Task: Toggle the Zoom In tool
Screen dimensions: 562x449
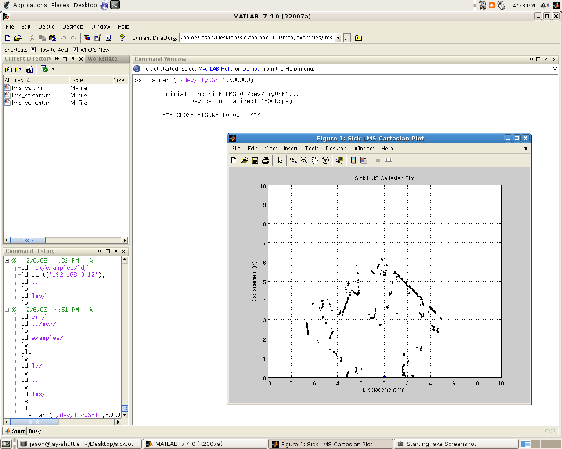Action: pyautogui.click(x=294, y=160)
